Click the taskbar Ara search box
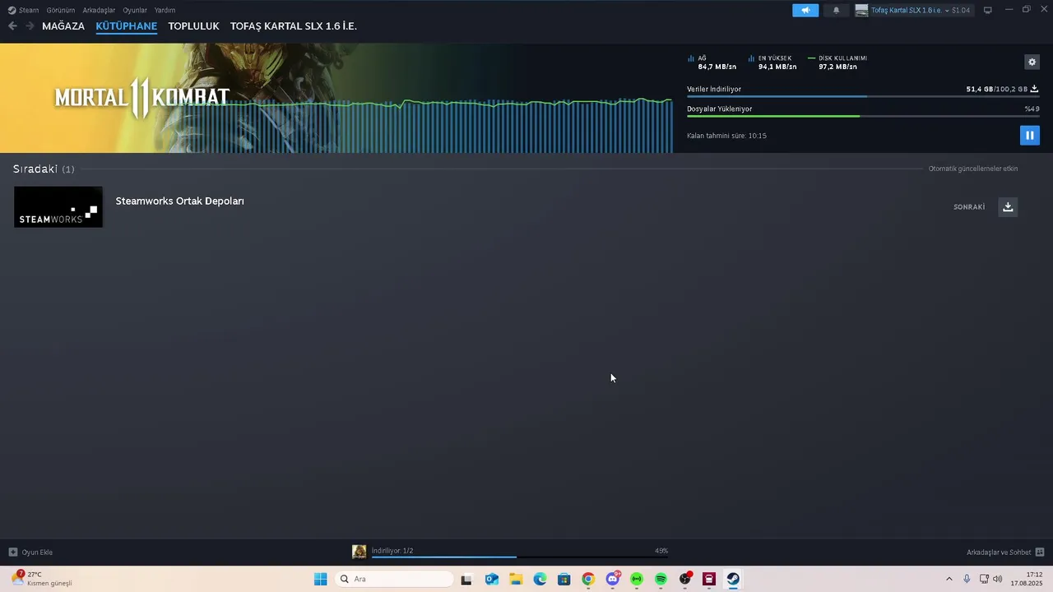 [x=394, y=580]
